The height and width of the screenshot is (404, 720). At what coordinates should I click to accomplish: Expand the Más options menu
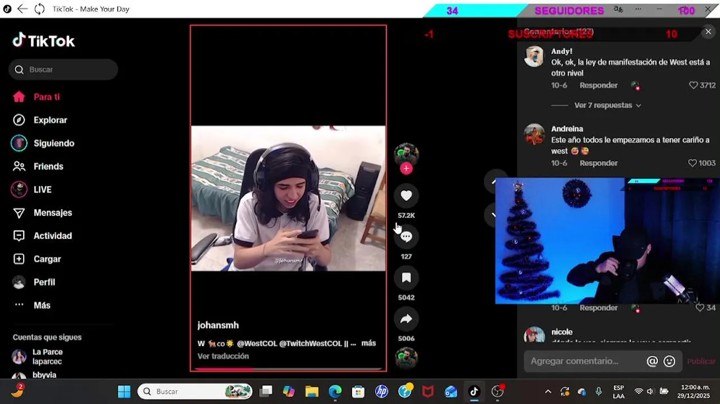tap(32, 305)
